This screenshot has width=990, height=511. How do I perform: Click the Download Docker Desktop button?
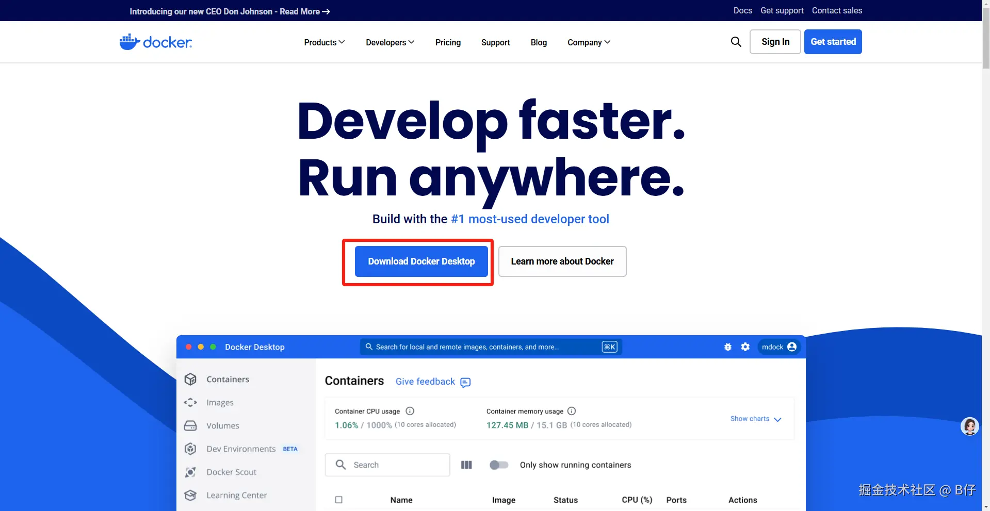(x=421, y=261)
